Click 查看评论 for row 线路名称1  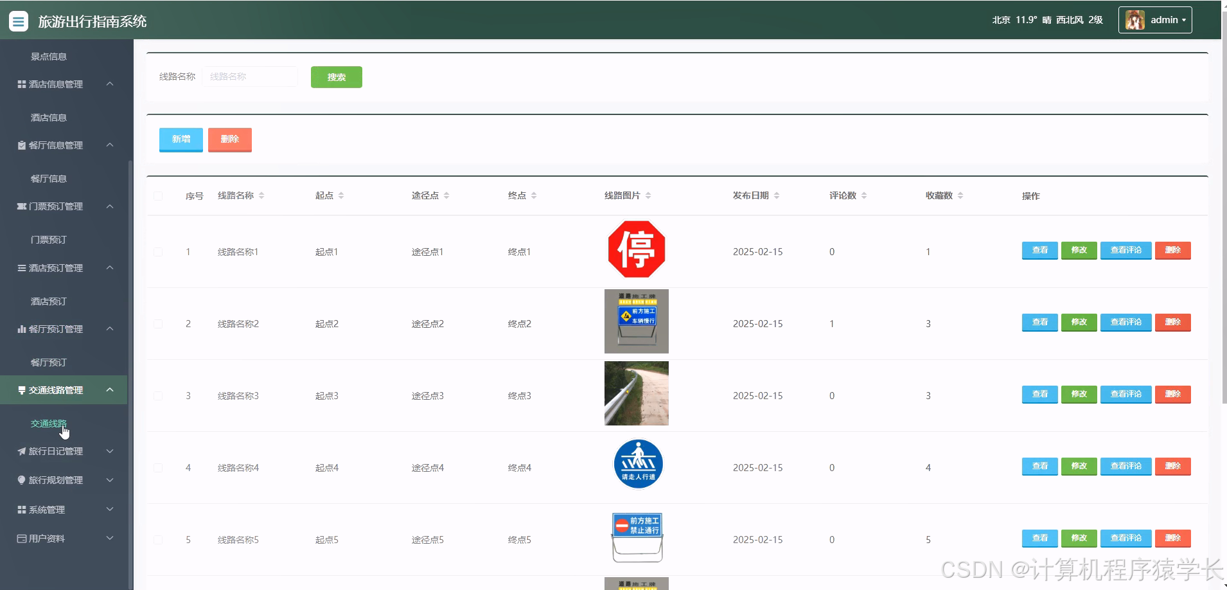click(x=1126, y=251)
